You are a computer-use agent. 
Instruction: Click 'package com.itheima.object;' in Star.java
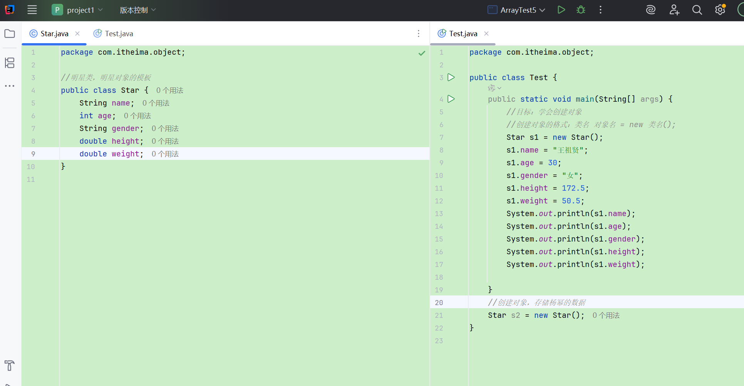(x=123, y=52)
